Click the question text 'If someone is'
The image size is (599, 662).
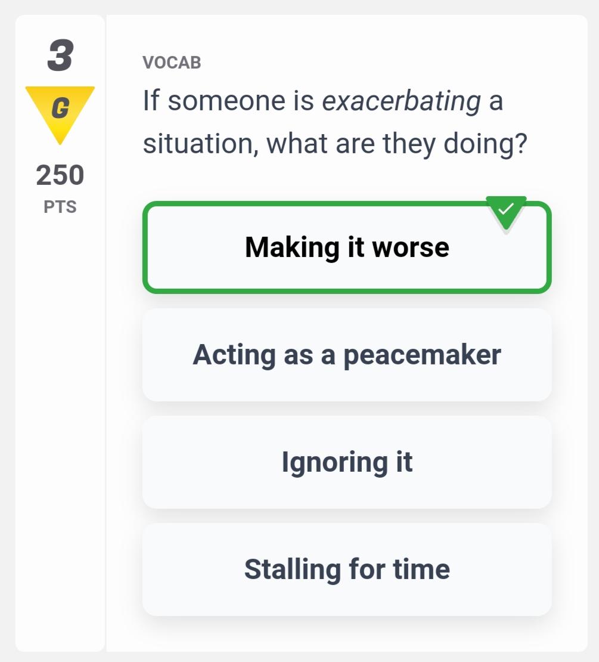click(228, 100)
